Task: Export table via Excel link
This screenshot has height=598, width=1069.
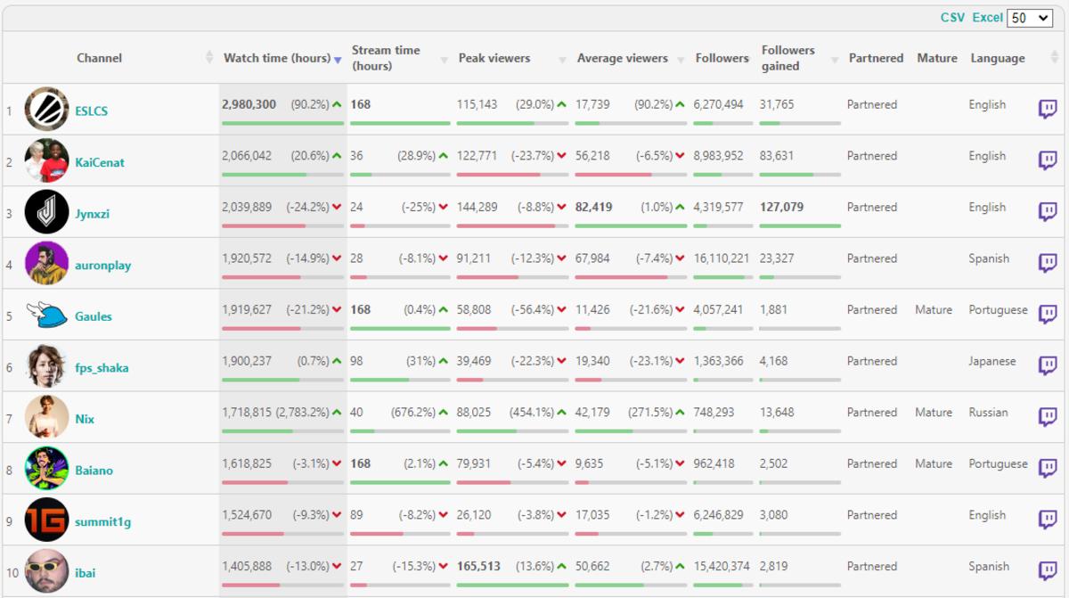Action: click(x=987, y=18)
